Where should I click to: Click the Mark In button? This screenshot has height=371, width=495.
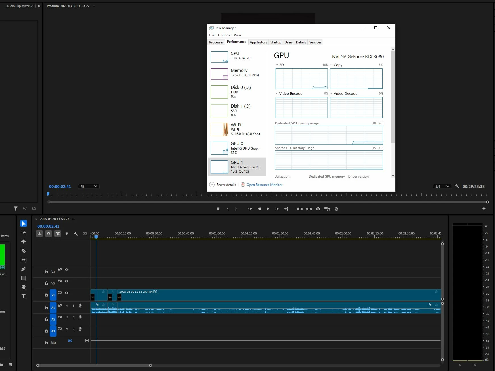pos(228,209)
